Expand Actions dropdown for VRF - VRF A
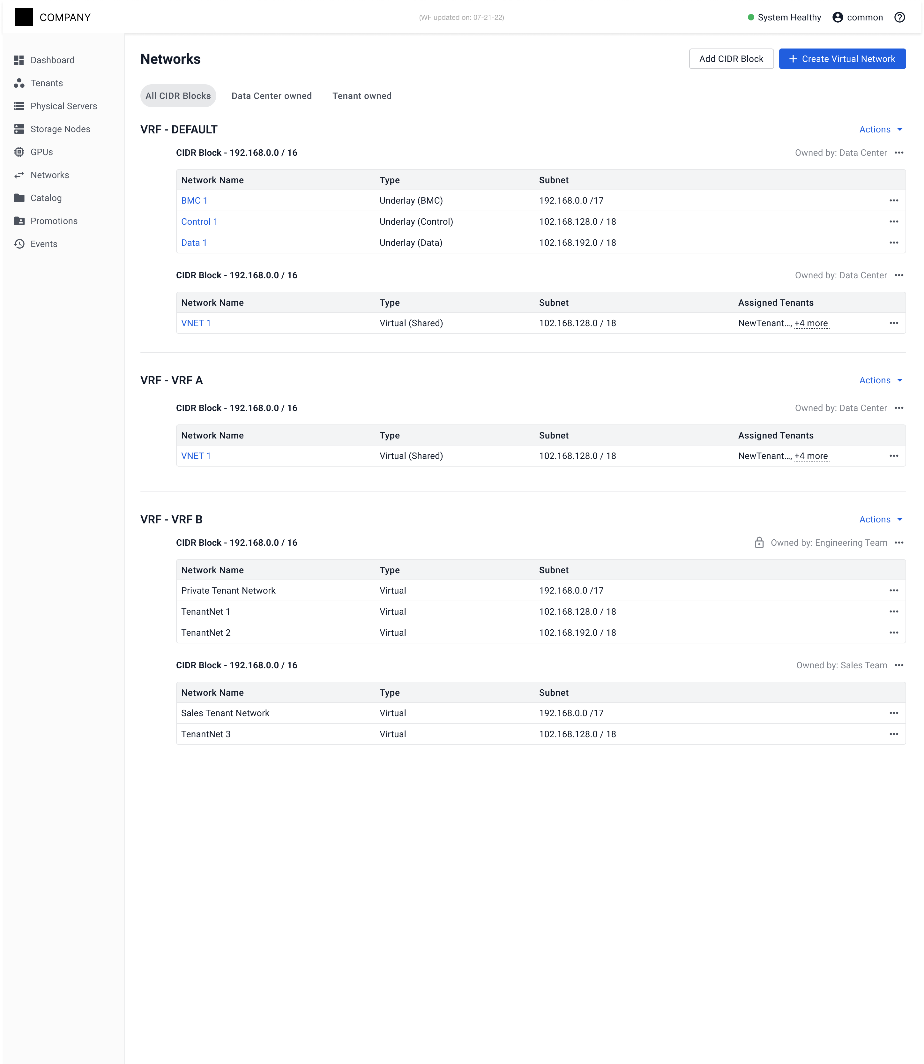Viewport: 924px width, 1064px height. [880, 380]
